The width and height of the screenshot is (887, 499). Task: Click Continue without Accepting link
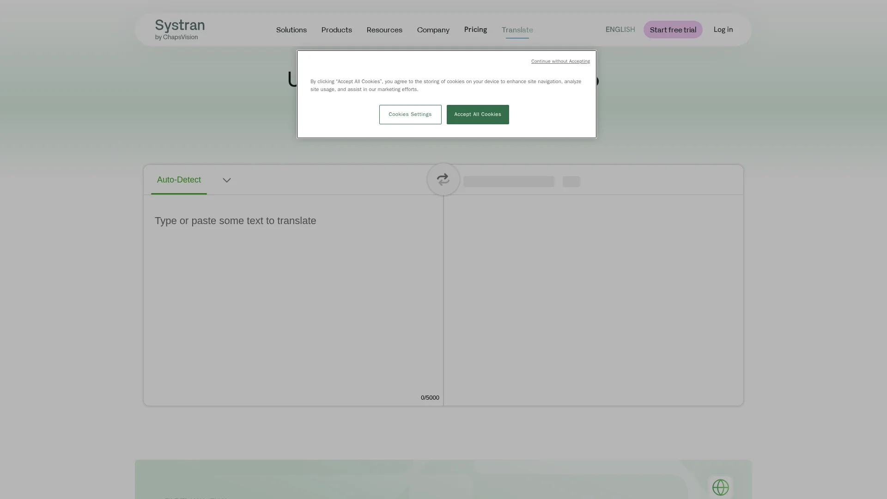pyautogui.click(x=560, y=61)
